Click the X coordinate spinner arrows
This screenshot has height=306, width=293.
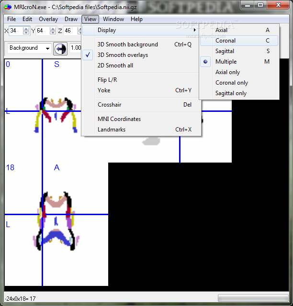(x=26, y=31)
